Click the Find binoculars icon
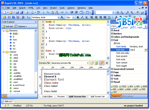Image resolution: width=150 pixels, height=110 pixels. (118, 13)
